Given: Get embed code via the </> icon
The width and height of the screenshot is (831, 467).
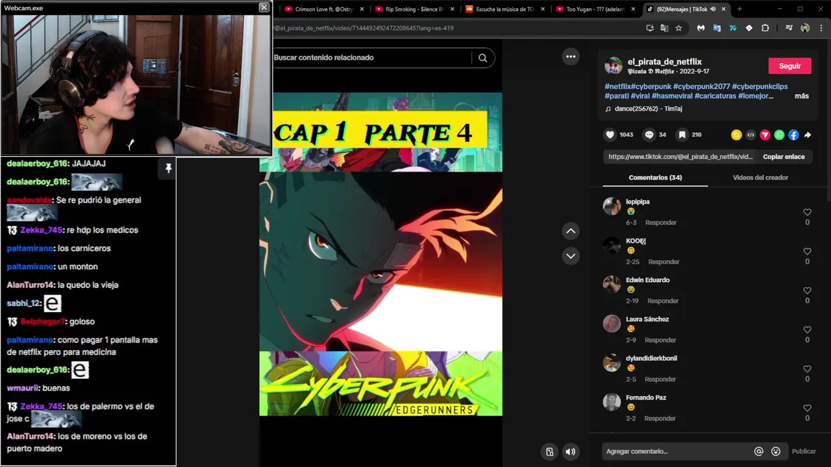Looking at the screenshot, I should click(750, 135).
